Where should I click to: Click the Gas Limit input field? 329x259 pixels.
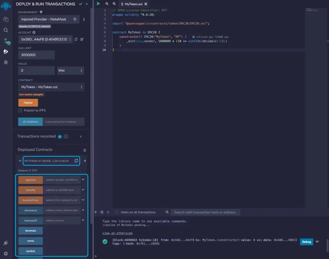[x=36, y=55]
